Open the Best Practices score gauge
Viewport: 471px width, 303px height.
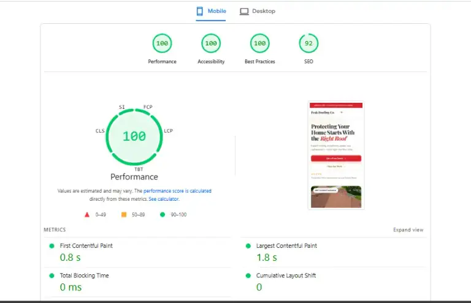[260, 43]
